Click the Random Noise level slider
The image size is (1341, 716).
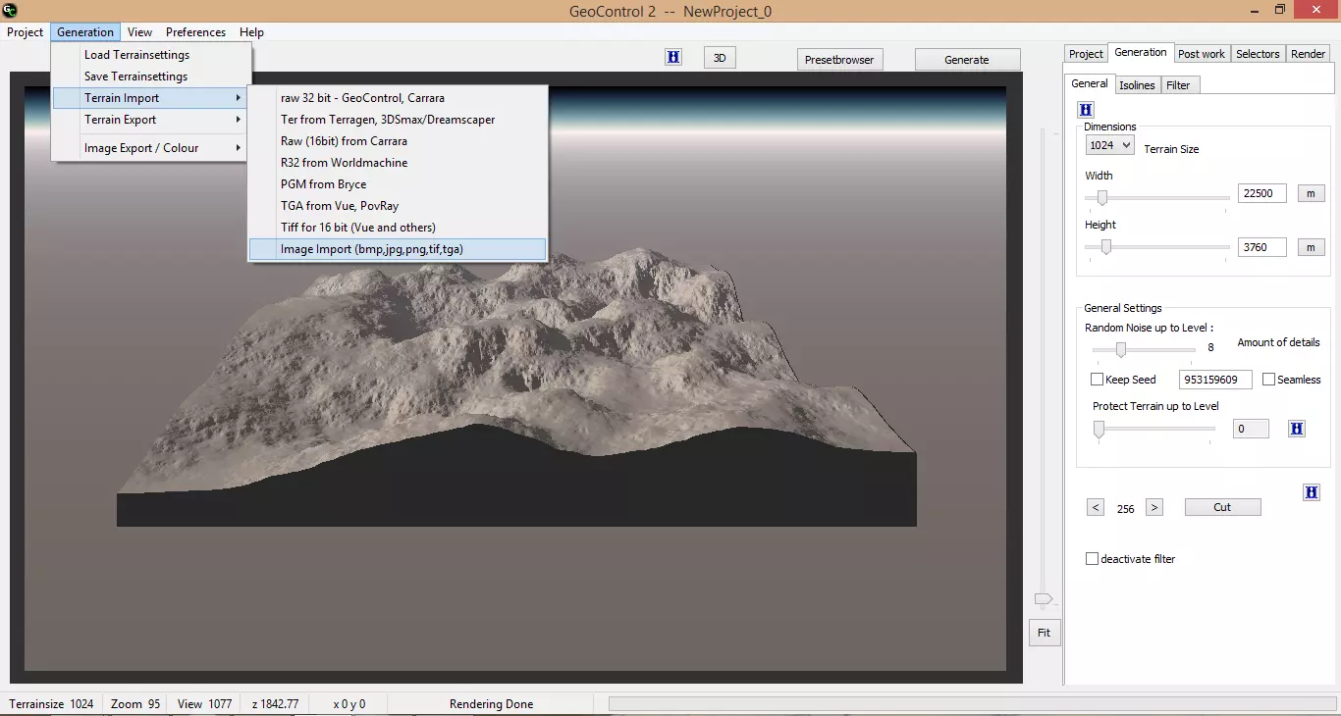1121,350
